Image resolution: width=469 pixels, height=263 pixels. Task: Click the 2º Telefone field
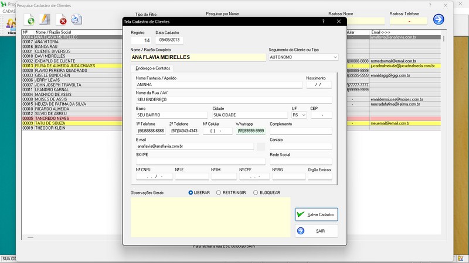click(184, 131)
